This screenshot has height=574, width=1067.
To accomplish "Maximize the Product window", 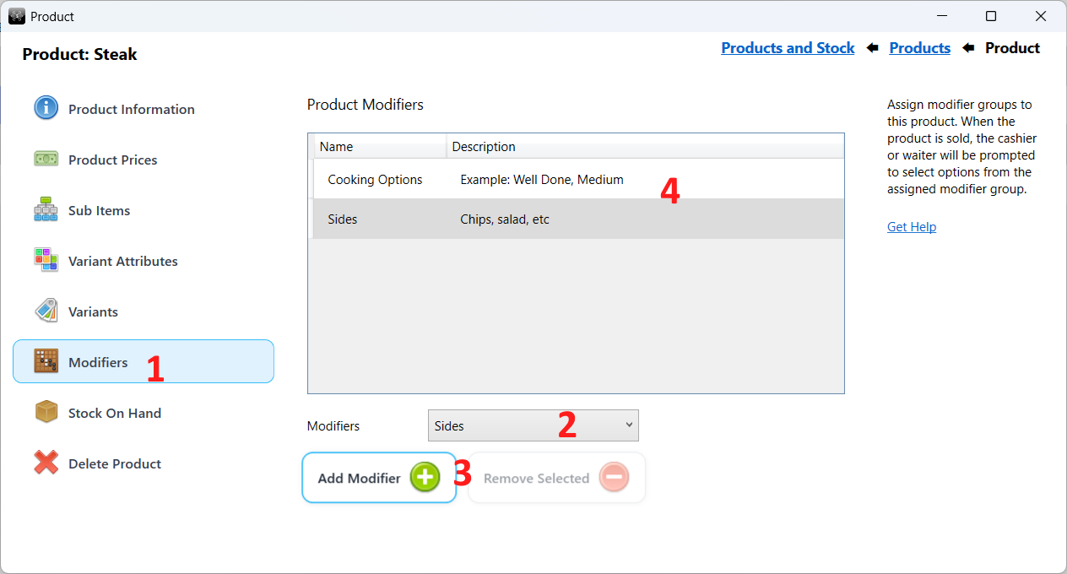I will (x=991, y=16).
